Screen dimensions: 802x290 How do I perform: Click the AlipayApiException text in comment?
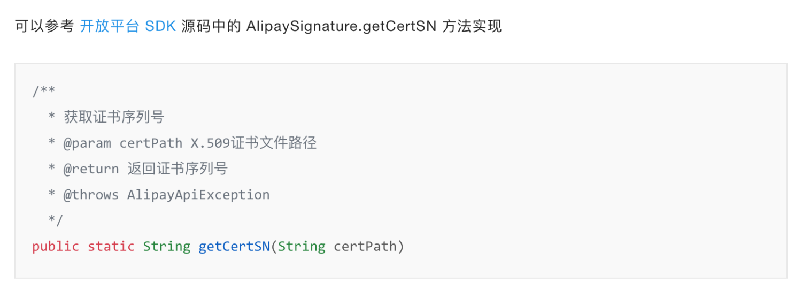(x=198, y=195)
